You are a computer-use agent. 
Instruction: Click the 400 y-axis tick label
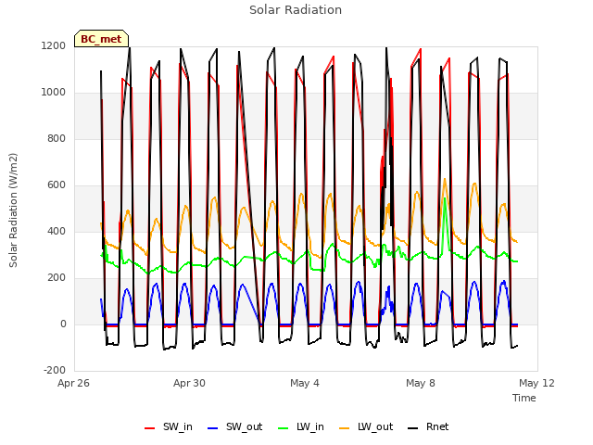coord(57,231)
